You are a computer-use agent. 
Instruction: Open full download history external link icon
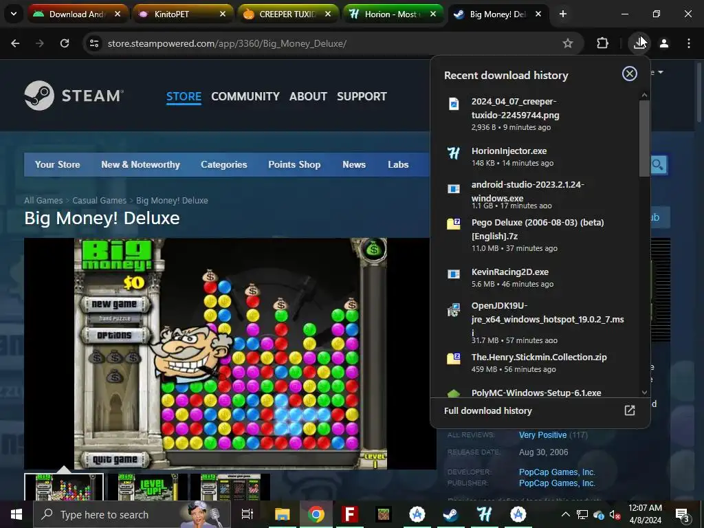tap(630, 410)
